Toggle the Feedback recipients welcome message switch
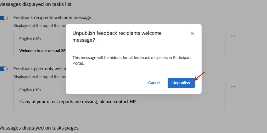267x133 pixels. [x=4, y=18]
